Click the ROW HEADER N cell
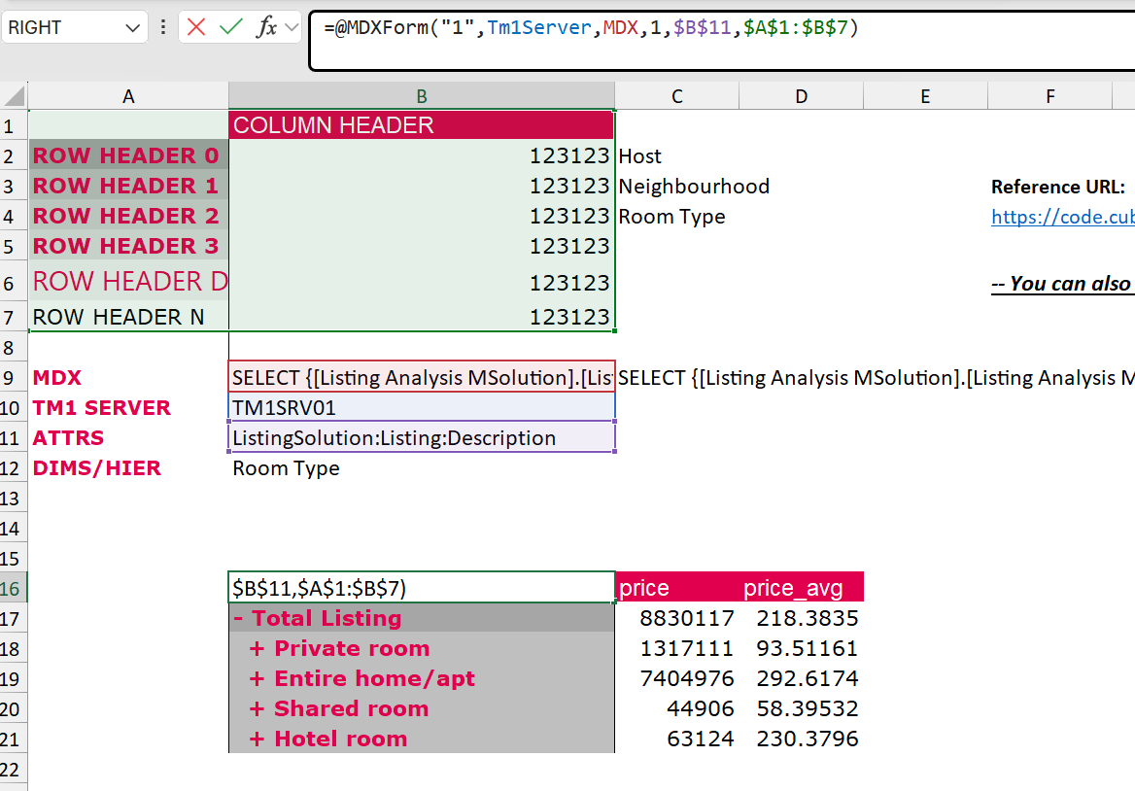The height and width of the screenshot is (791, 1135). point(128,317)
